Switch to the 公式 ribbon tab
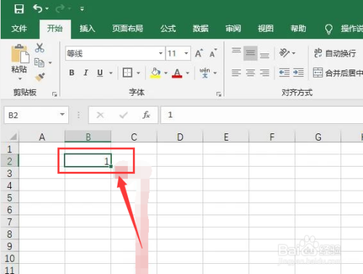 pos(168,28)
